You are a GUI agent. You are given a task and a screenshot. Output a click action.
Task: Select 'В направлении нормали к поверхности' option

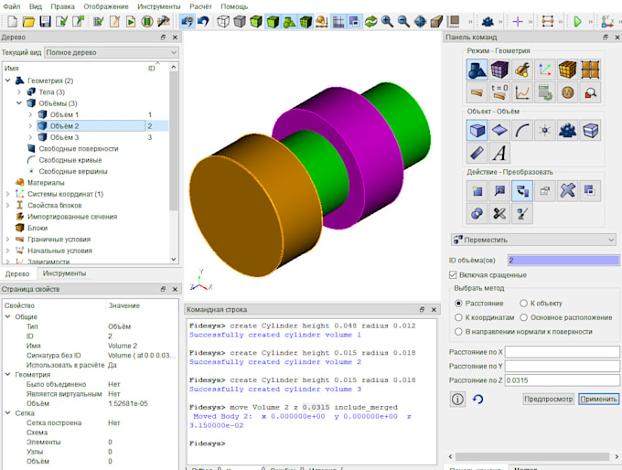(x=458, y=332)
